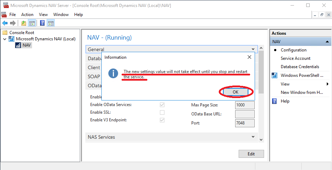
Task: Toggle Show/Hide Action Pane icon
Action: tap(51, 23)
